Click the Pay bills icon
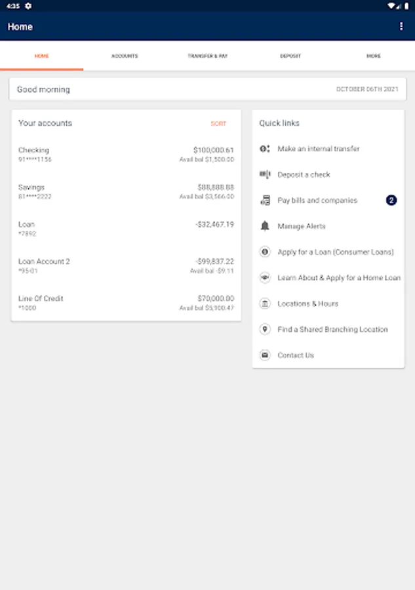Viewport: 415px width, 590px height. click(265, 201)
